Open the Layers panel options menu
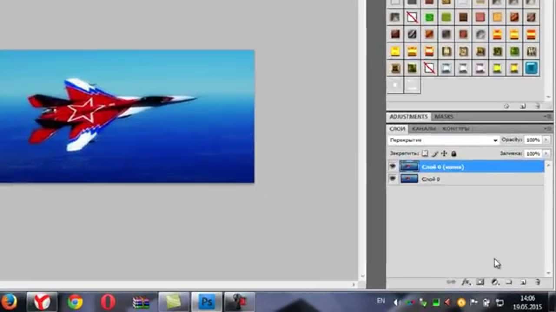This screenshot has height=312, width=556. coord(549,129)
